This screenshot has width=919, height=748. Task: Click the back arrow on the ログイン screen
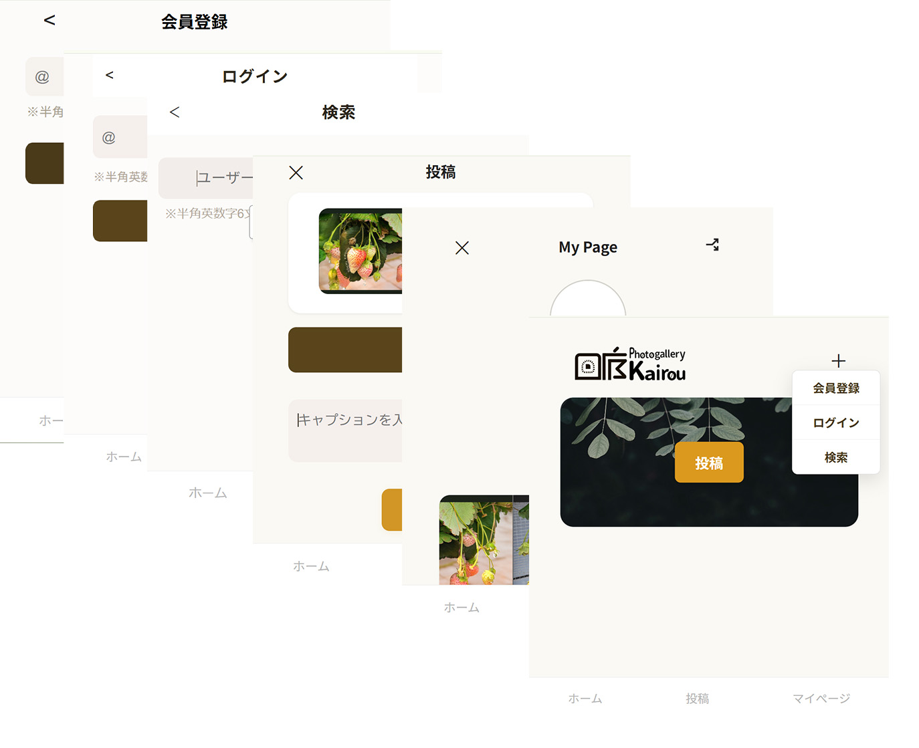[x=109, y=76]
